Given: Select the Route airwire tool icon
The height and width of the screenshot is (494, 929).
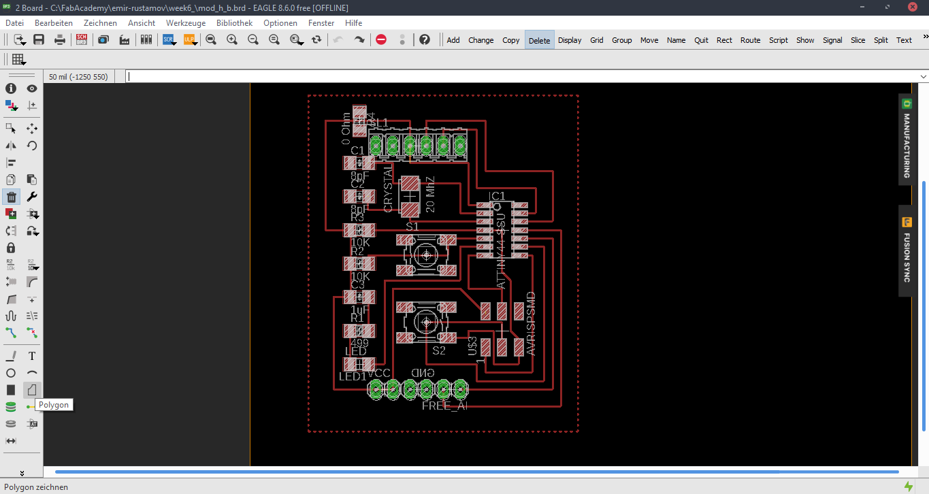Looking at the screenshot, I should (x=11, y=333).
